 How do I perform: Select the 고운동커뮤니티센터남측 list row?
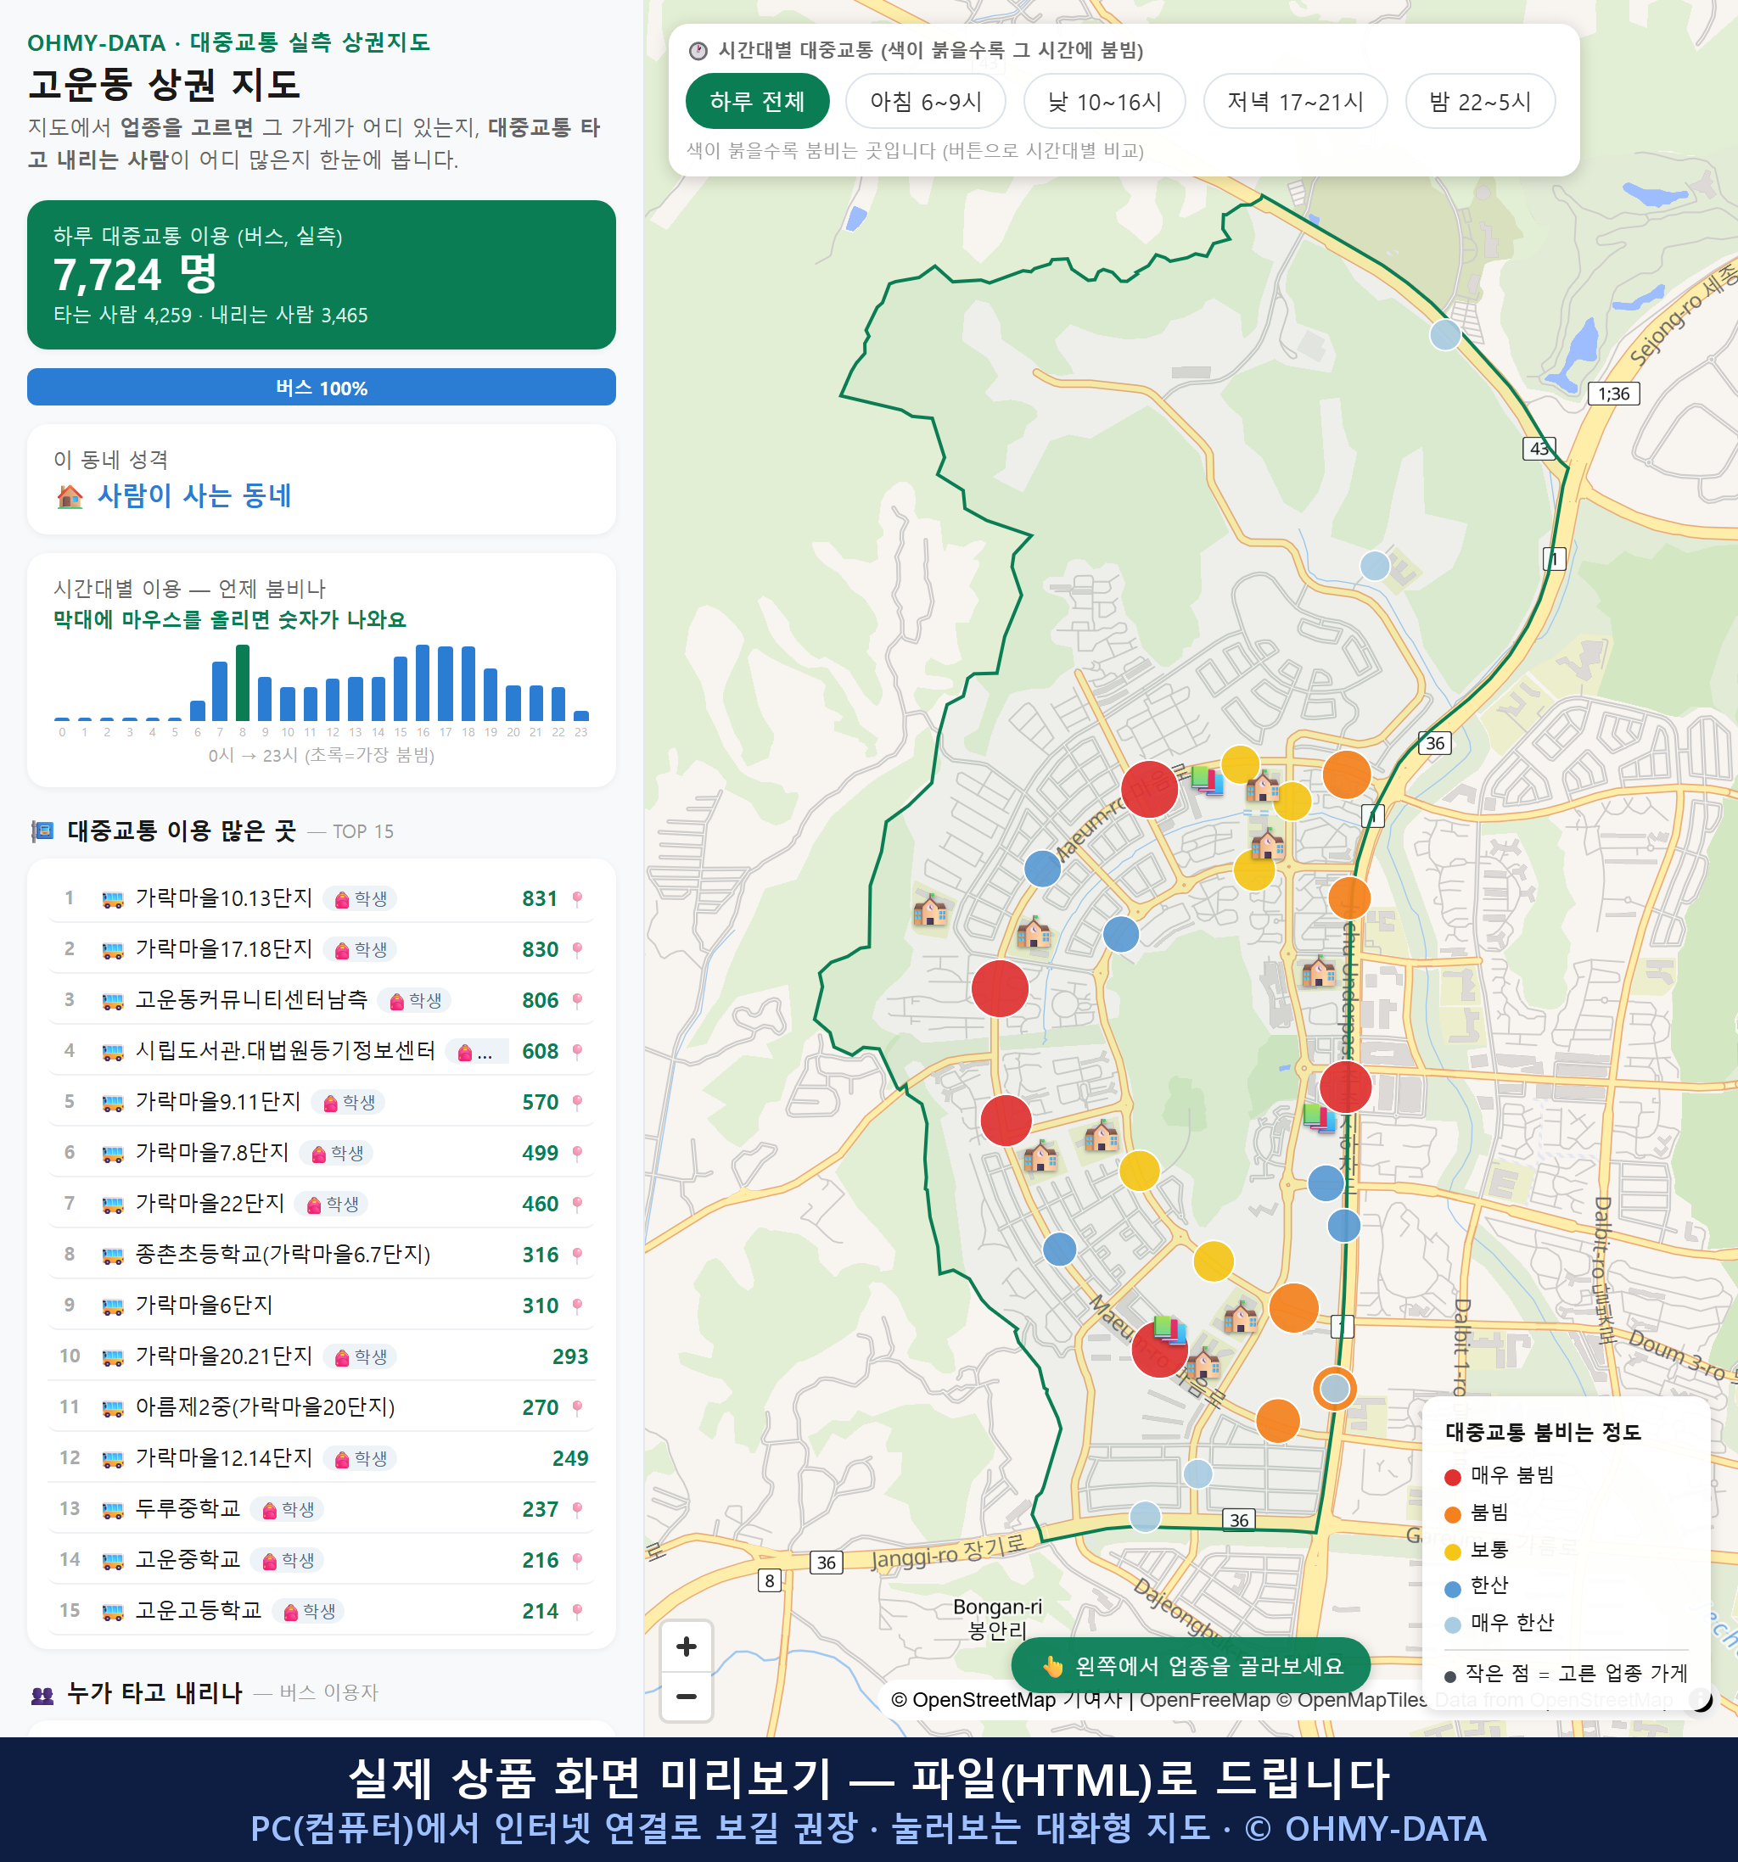pos(322,1000)
